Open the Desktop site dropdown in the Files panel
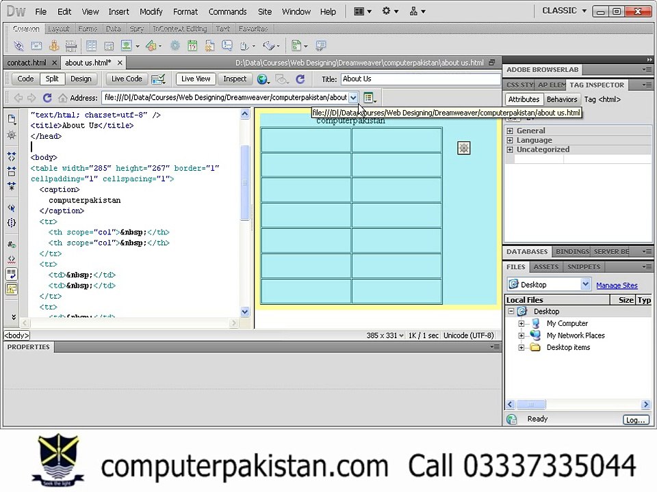 [585, 284]
